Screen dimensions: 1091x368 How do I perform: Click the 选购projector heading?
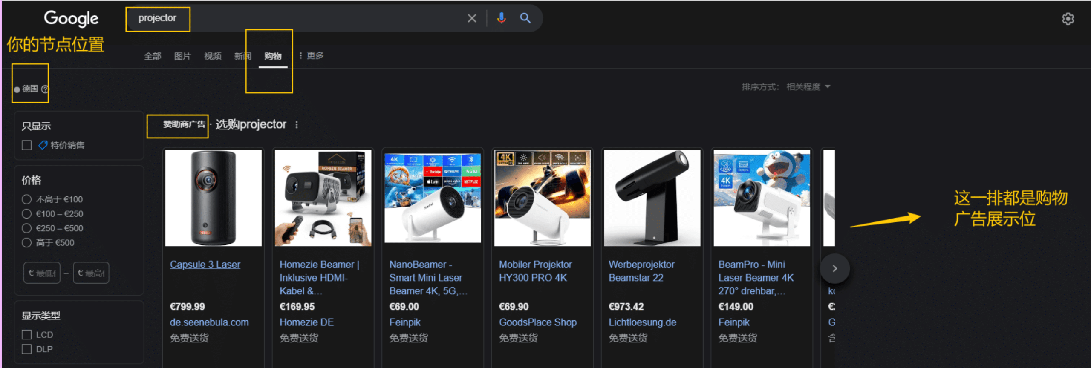point(251,124)
